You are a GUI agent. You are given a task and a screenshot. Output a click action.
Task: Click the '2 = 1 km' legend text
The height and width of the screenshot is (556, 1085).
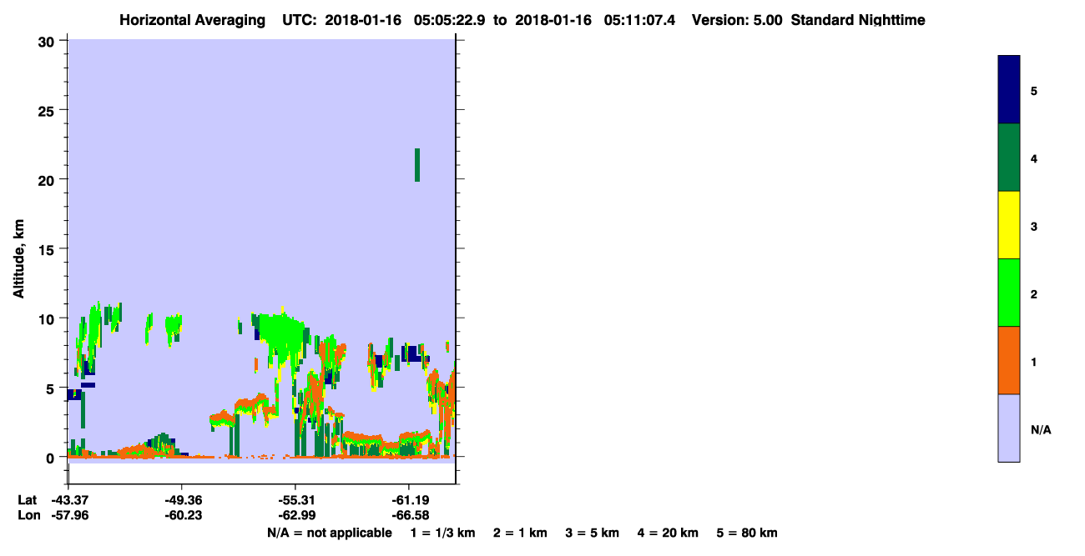click(520, 533)
